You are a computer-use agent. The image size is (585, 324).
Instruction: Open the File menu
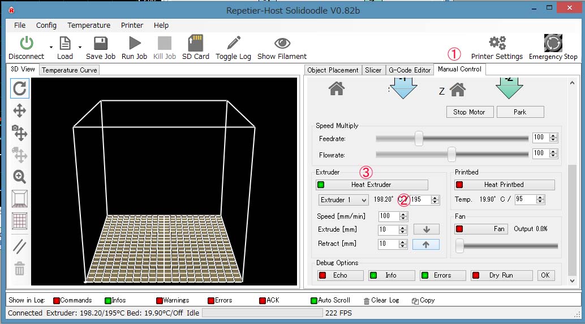coord(20,25)
